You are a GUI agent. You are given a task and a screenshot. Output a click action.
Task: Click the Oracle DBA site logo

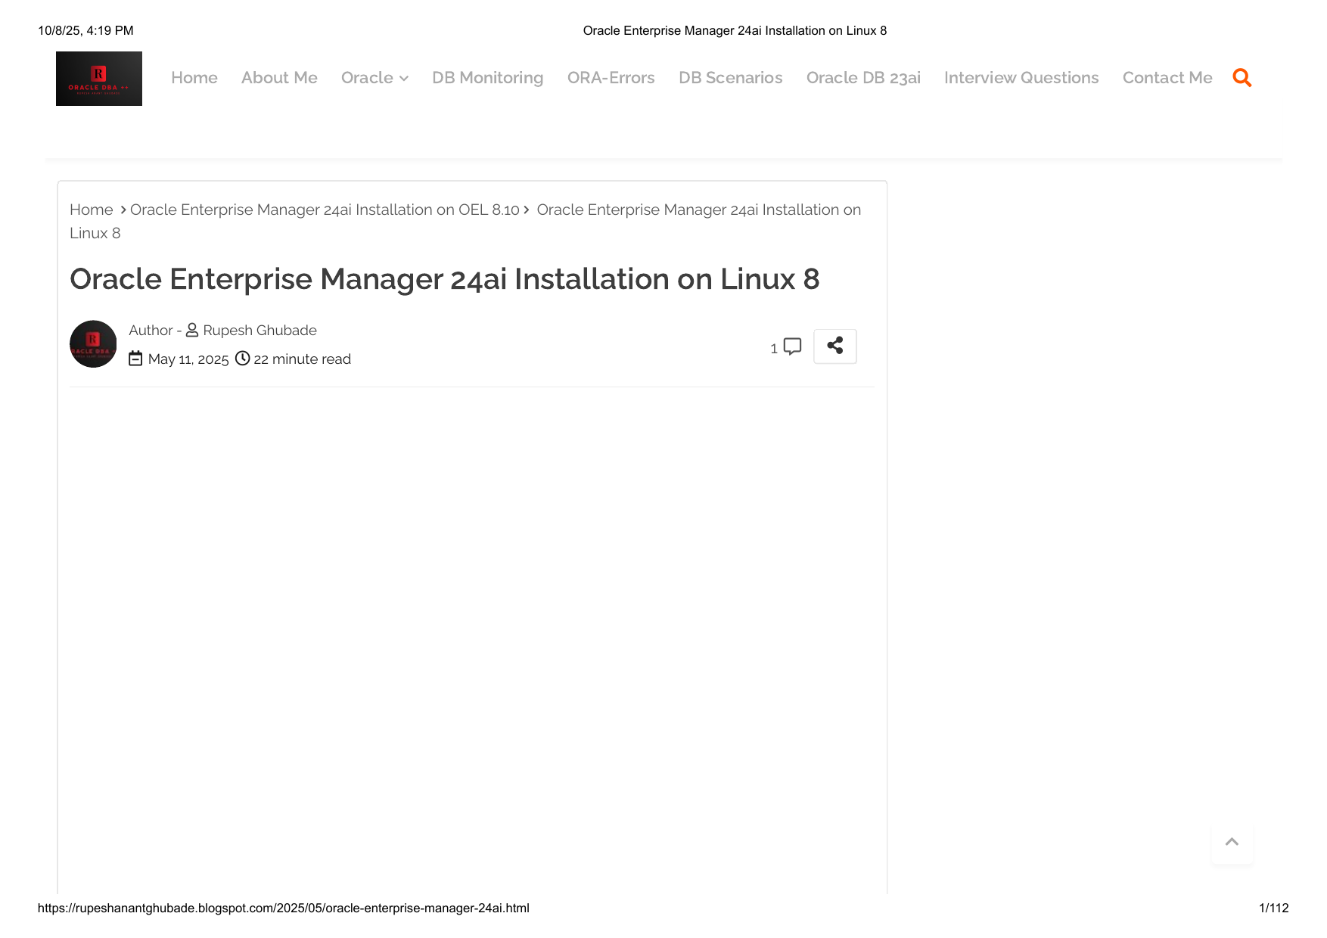[99, 79]
